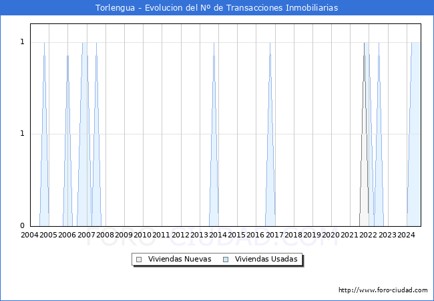The height and width of the screenshot is (301, 434).
Task: Select the Viviendas Nuevas legend label
Action: 180,259
